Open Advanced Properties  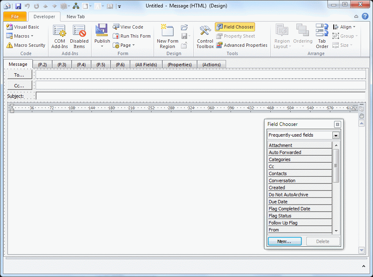click(242, 45)
